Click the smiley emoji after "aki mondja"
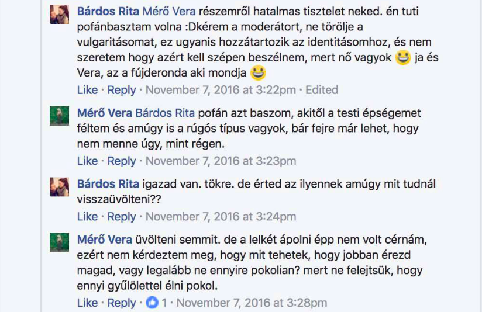Image resolution: width=482 pixels, height=312 pixels. pos(258,73)
